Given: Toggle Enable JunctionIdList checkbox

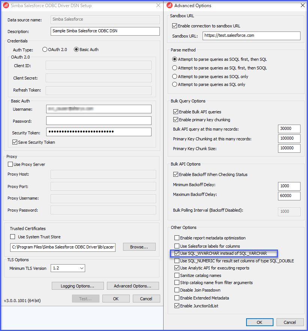Looking at the screenshot, I should [x=177, y=305].
